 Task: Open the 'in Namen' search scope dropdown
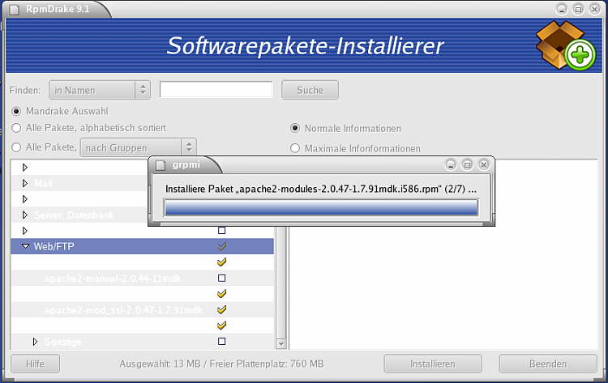coord(100,90)
